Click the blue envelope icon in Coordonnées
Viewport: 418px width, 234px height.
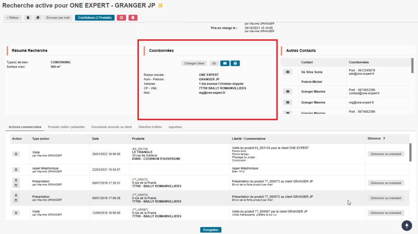click(x=225, y=63)
